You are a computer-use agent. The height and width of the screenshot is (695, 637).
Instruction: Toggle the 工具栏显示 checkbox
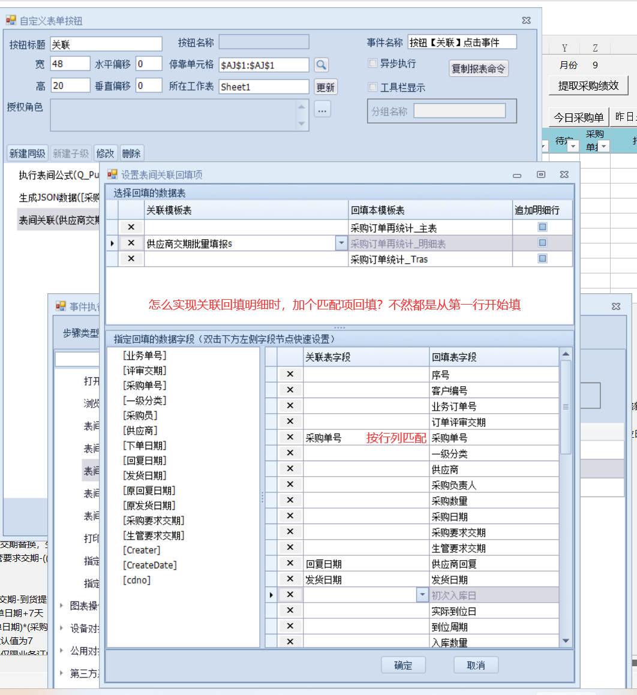click(x=372, y=88)
